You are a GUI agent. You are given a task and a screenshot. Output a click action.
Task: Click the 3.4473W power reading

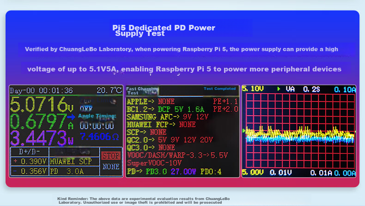click(42, 138)
